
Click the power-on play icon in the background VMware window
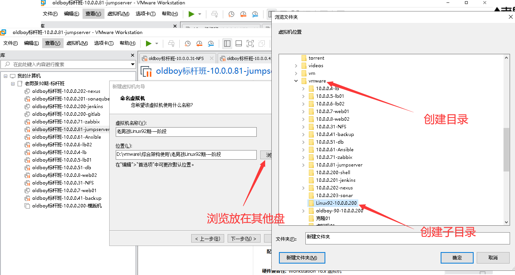(x=191, y=14)
